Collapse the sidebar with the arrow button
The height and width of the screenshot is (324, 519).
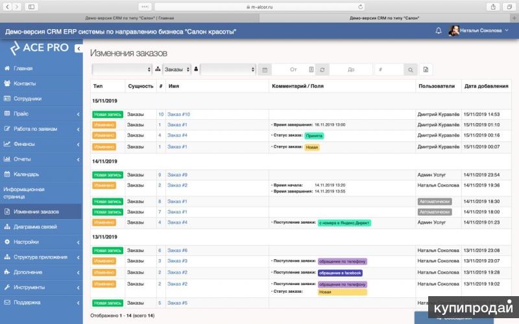click(78, 49)
